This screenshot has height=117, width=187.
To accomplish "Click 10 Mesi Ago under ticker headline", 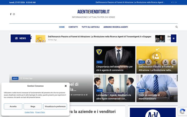I will (52, 40).
